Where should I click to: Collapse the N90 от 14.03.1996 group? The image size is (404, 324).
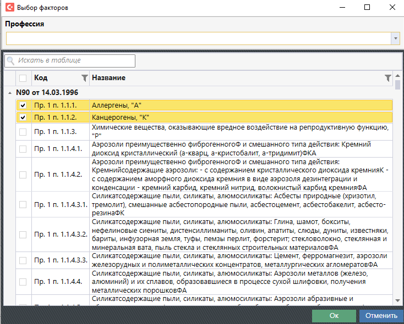click(x=9, y=93)
